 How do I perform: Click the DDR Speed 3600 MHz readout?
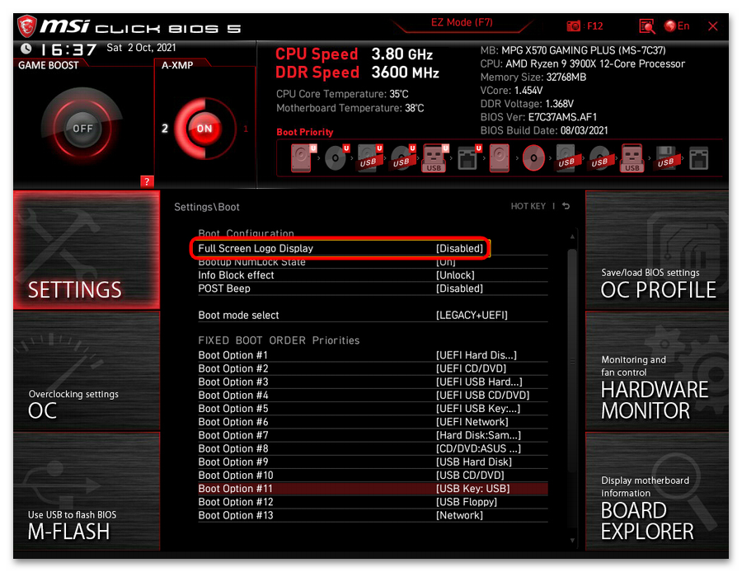point(357,73)
